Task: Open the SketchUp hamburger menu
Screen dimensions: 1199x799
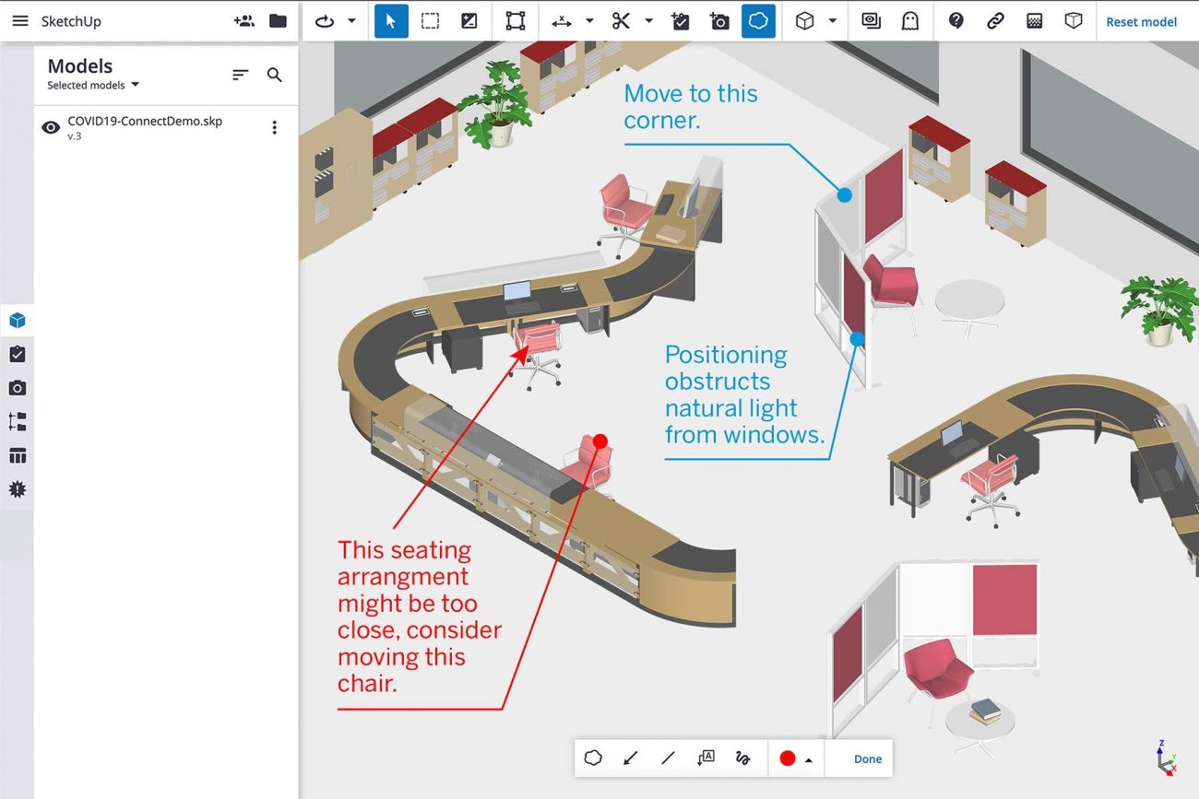Action: point(19,21)
